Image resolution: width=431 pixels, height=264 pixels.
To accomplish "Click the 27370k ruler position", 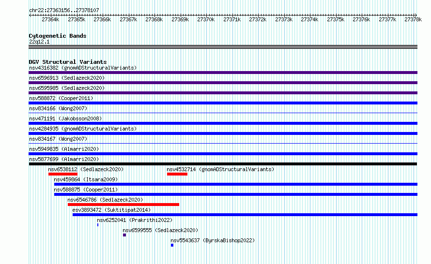I will (206, 19).
